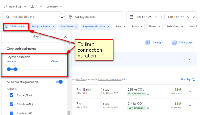The width and height of the screenshot is (200, 115).
Task: Uncheck the Atlanta (ATL) airport
Action: [11, 104]
